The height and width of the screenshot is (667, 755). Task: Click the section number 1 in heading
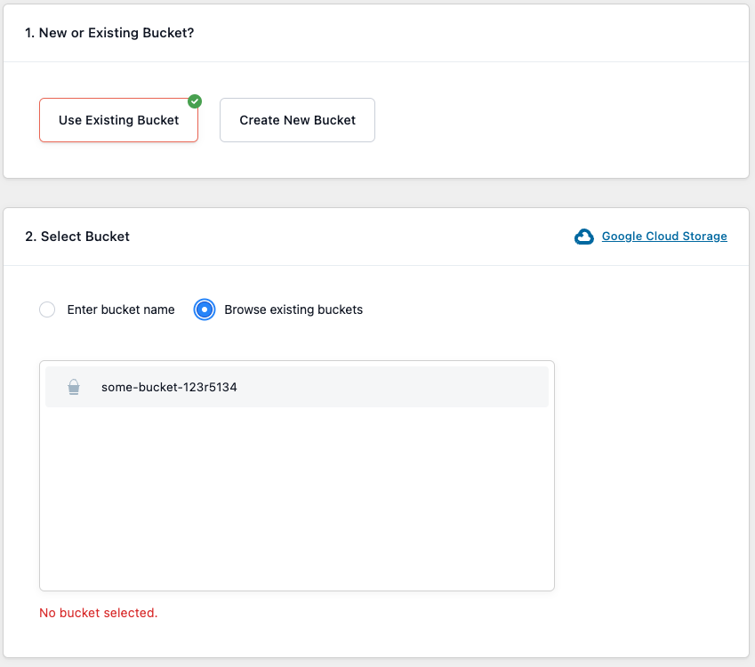coord(29,33)
